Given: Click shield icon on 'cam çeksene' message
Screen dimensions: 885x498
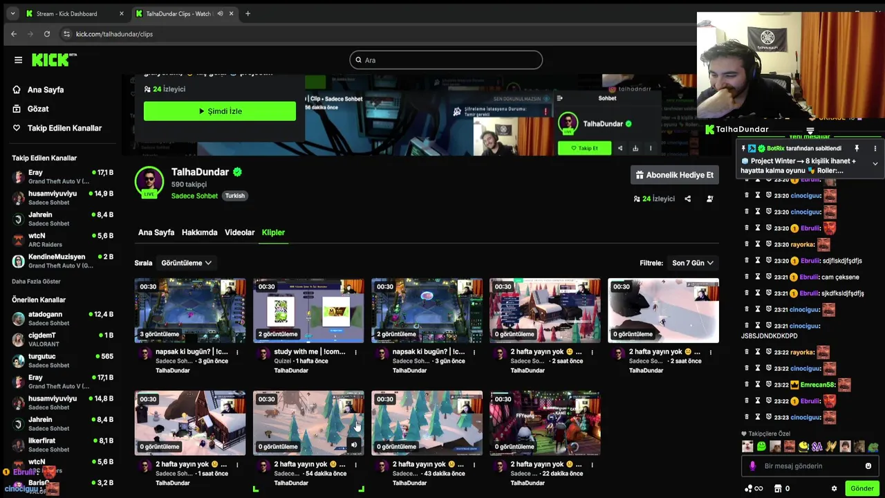Looking at the screenshot, I should point(769,277).
